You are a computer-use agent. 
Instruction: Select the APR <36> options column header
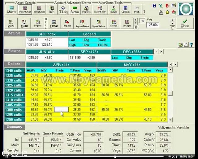[x=61, y=65]
